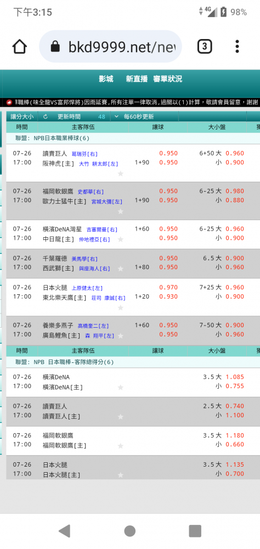The image size is (260, 549).
Task: Click the red announcement icon in the ticker
Action: [9, 102]
